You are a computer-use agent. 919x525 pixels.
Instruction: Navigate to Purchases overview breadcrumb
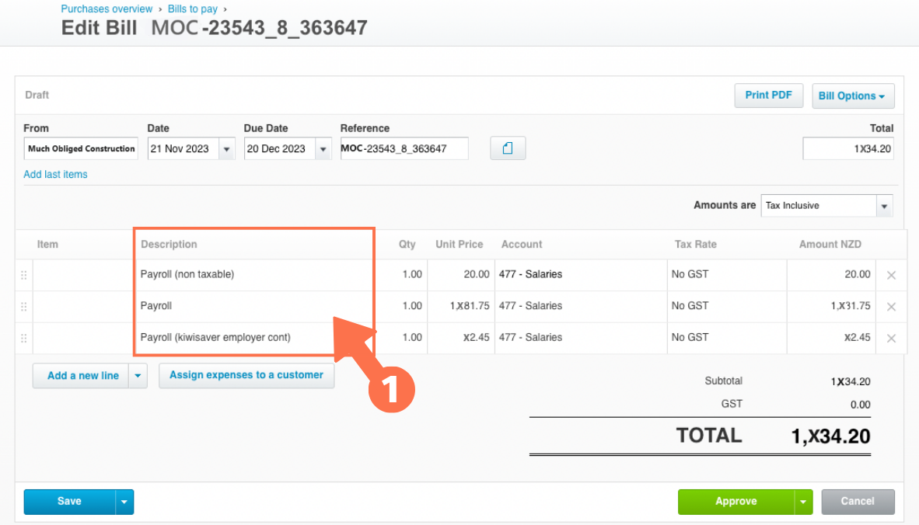[x=107, y=9]
